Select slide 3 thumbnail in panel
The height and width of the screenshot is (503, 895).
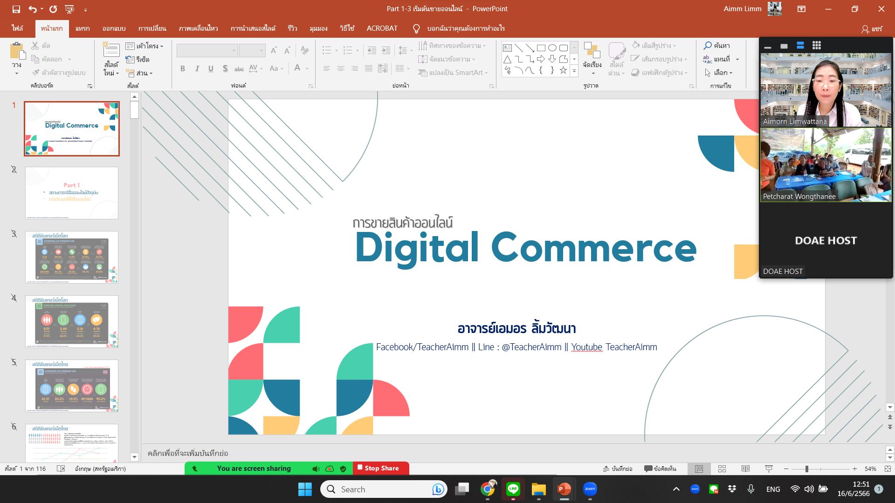pos(72,257)
